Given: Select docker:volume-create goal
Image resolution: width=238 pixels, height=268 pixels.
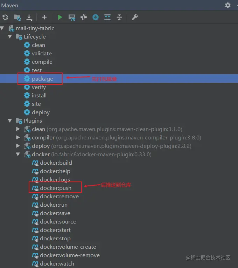Looking at the screenshot, I should [68, 247].
